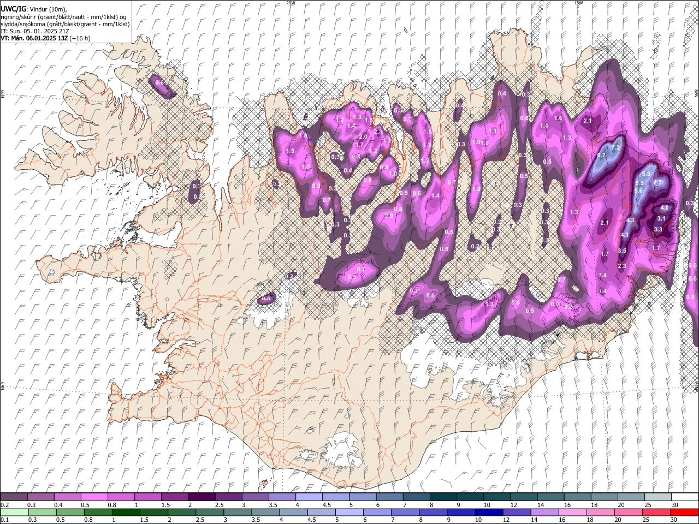Select the palest green 0.1 swatch in lower legend
This screenshot has width=699, height=524.
pos(15,512)
